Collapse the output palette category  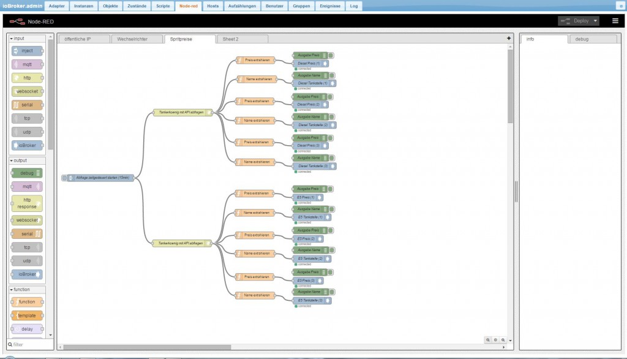pos(12,161)
